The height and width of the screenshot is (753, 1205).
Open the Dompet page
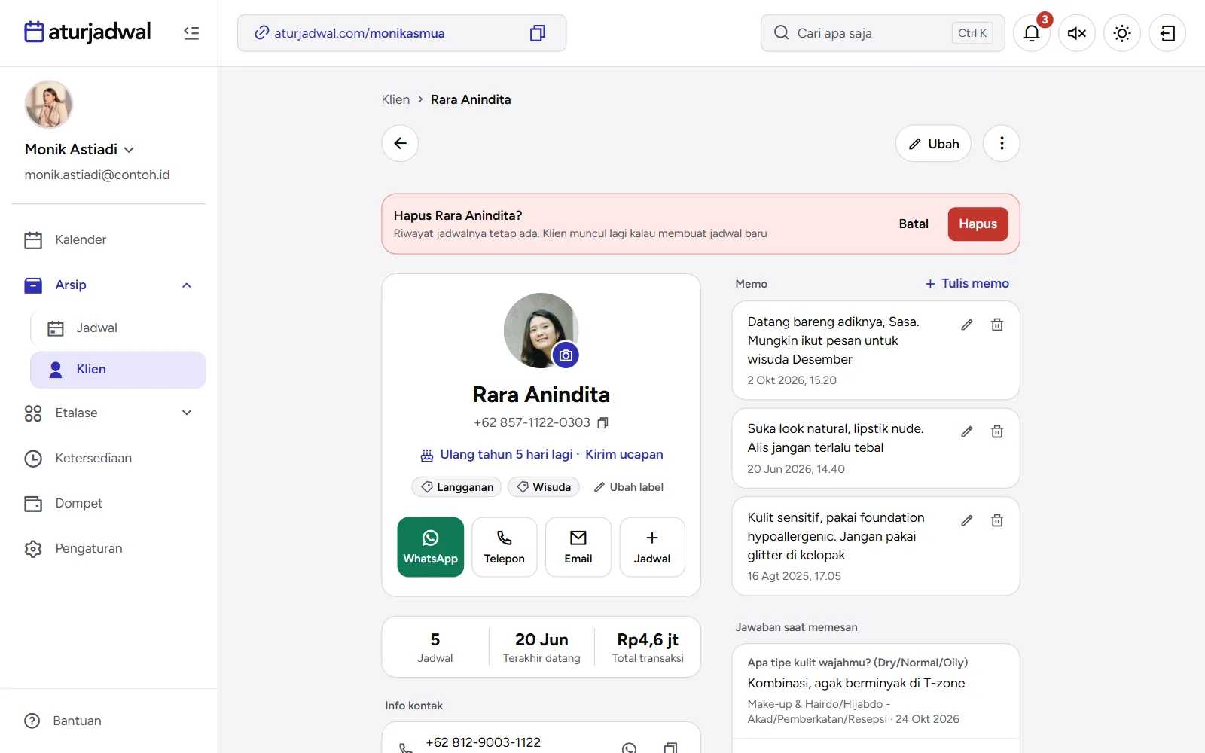[x=108, y=504]
